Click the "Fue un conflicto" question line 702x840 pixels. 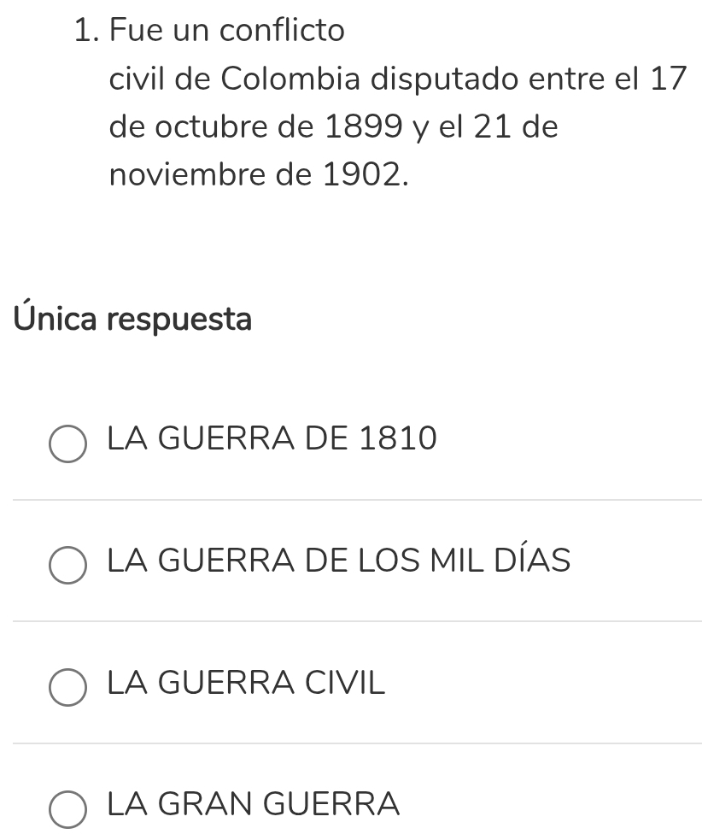point(228,31)
